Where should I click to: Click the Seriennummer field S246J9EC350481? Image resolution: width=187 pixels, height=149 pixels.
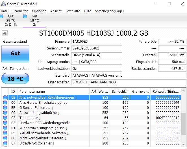pyautogui.click(x=97, y=48)
